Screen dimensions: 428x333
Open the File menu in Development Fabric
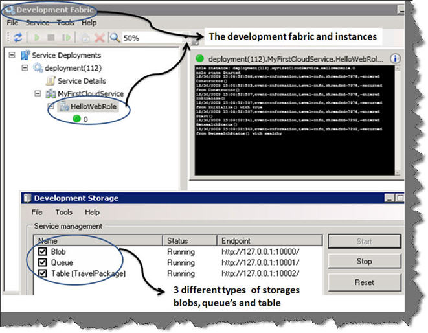[x=12, y=23]
